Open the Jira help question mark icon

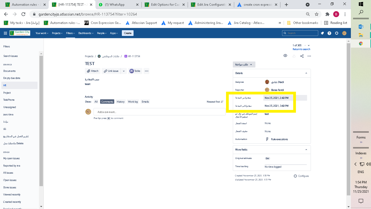(329, 33)
